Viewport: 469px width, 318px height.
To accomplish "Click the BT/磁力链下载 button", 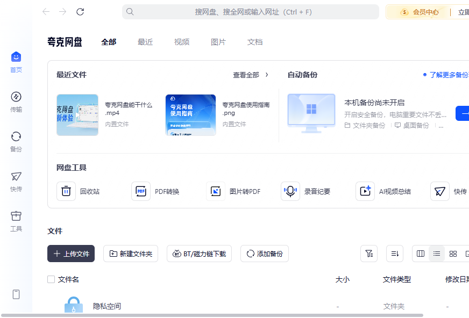I will pos(199,254).
